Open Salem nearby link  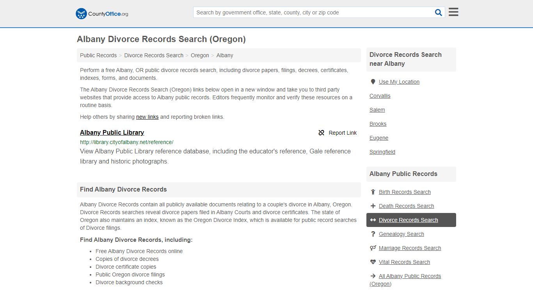point(377,110)
